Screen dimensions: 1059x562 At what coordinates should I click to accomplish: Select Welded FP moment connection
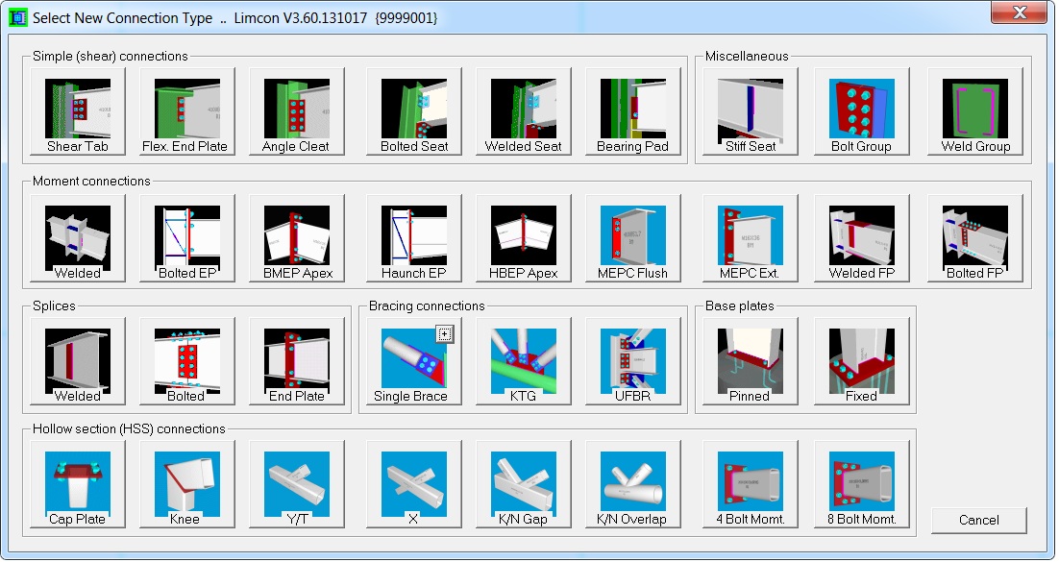861,238
